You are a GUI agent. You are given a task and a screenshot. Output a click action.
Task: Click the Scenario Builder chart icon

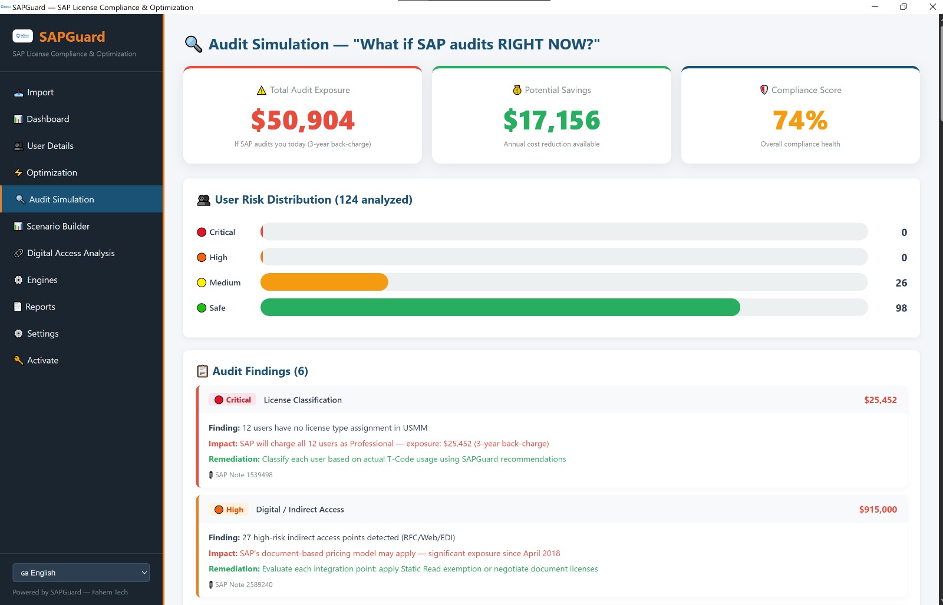coord(18,226)
